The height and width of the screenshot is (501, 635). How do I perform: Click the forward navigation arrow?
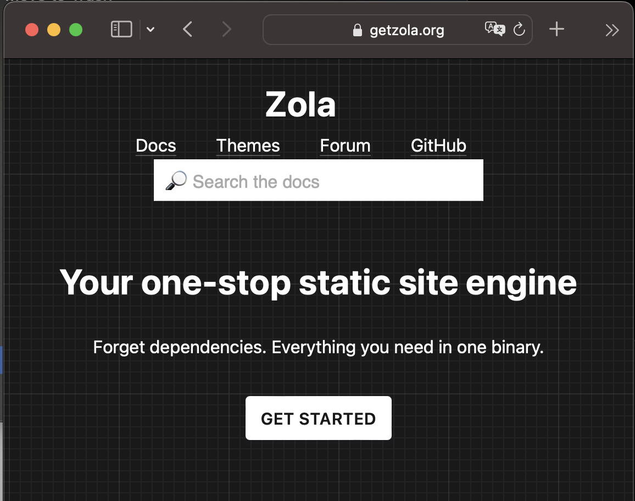point(226,30)
